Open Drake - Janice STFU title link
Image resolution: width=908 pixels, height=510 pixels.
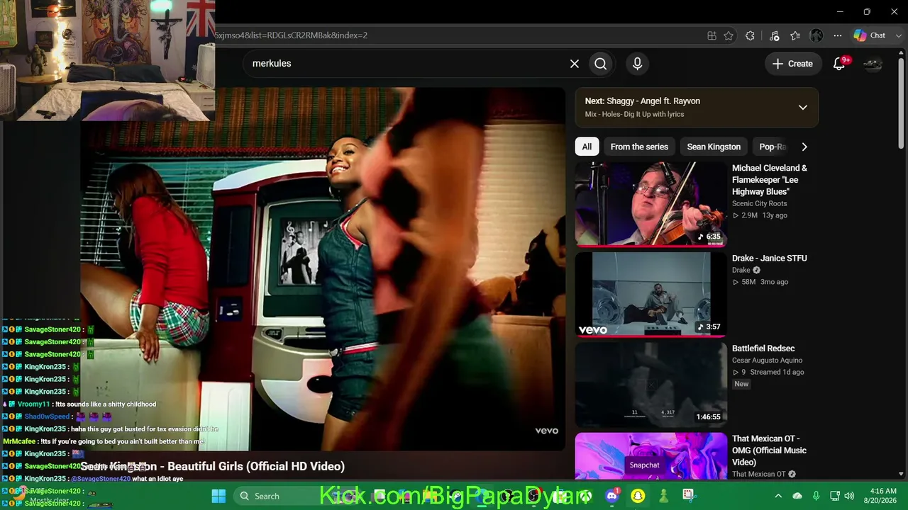769,259
